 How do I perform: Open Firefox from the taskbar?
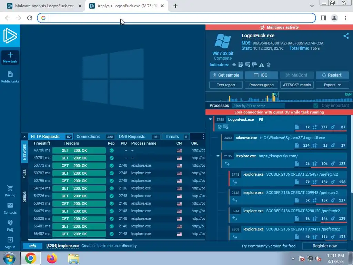click(x=52, y=258)
